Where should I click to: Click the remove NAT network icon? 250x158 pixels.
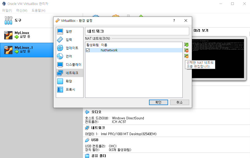pos(186,50)
